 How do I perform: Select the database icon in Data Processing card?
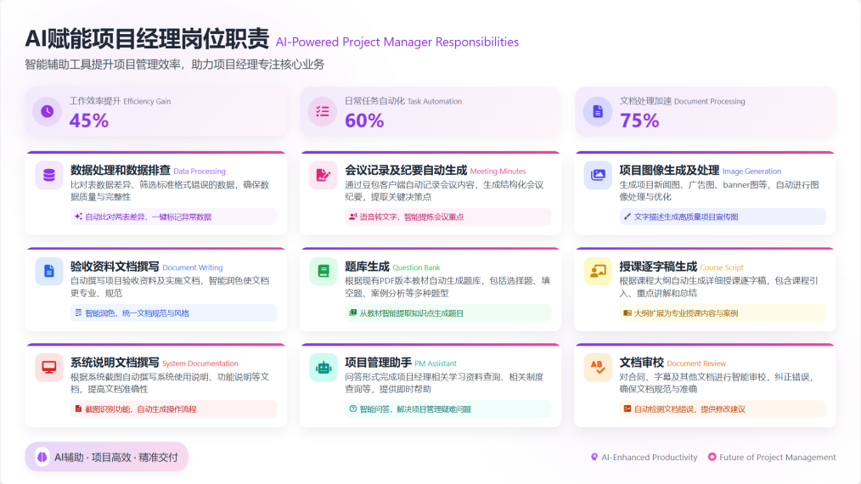click(49, 175)
